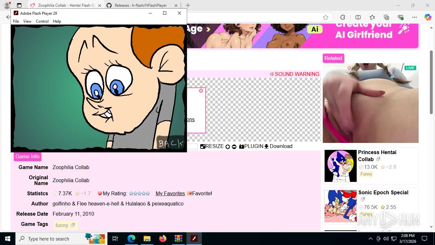435x245 pixels.
Task: Click the February 11, 2010 release date
Action: (x=73, y=214)
